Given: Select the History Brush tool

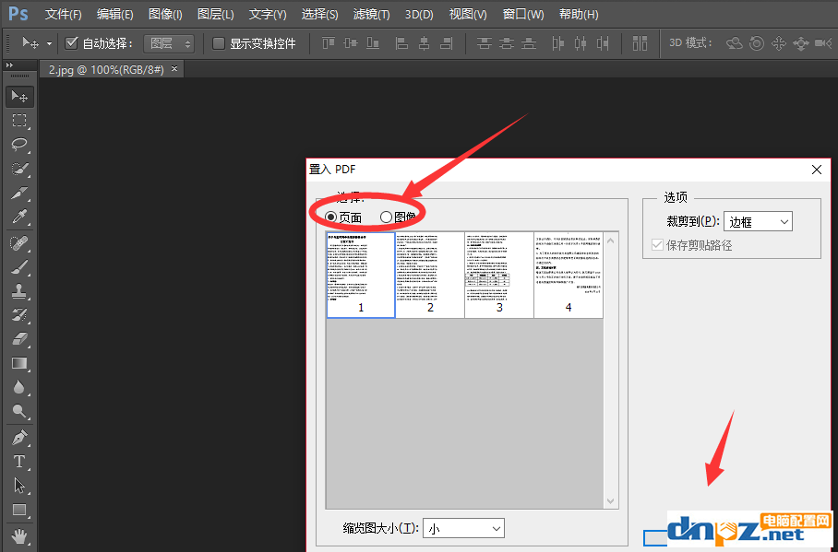Looking at the screenshot, I should 19,315.
